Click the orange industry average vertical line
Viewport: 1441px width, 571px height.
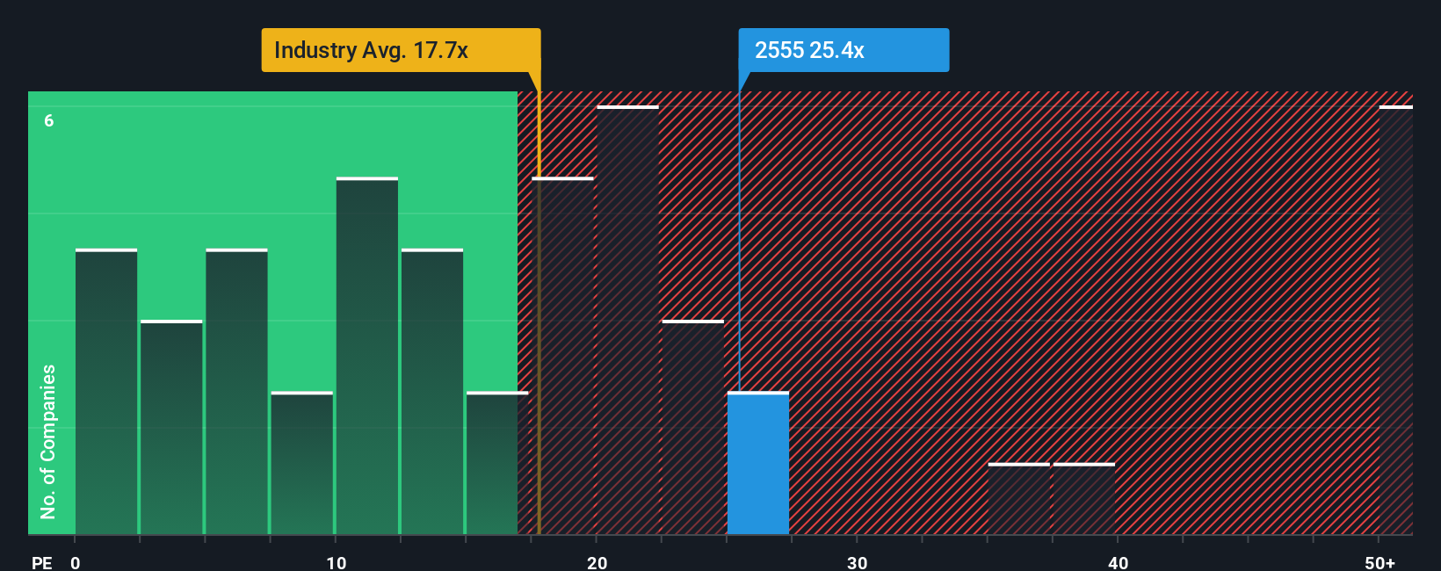(539, 303)
